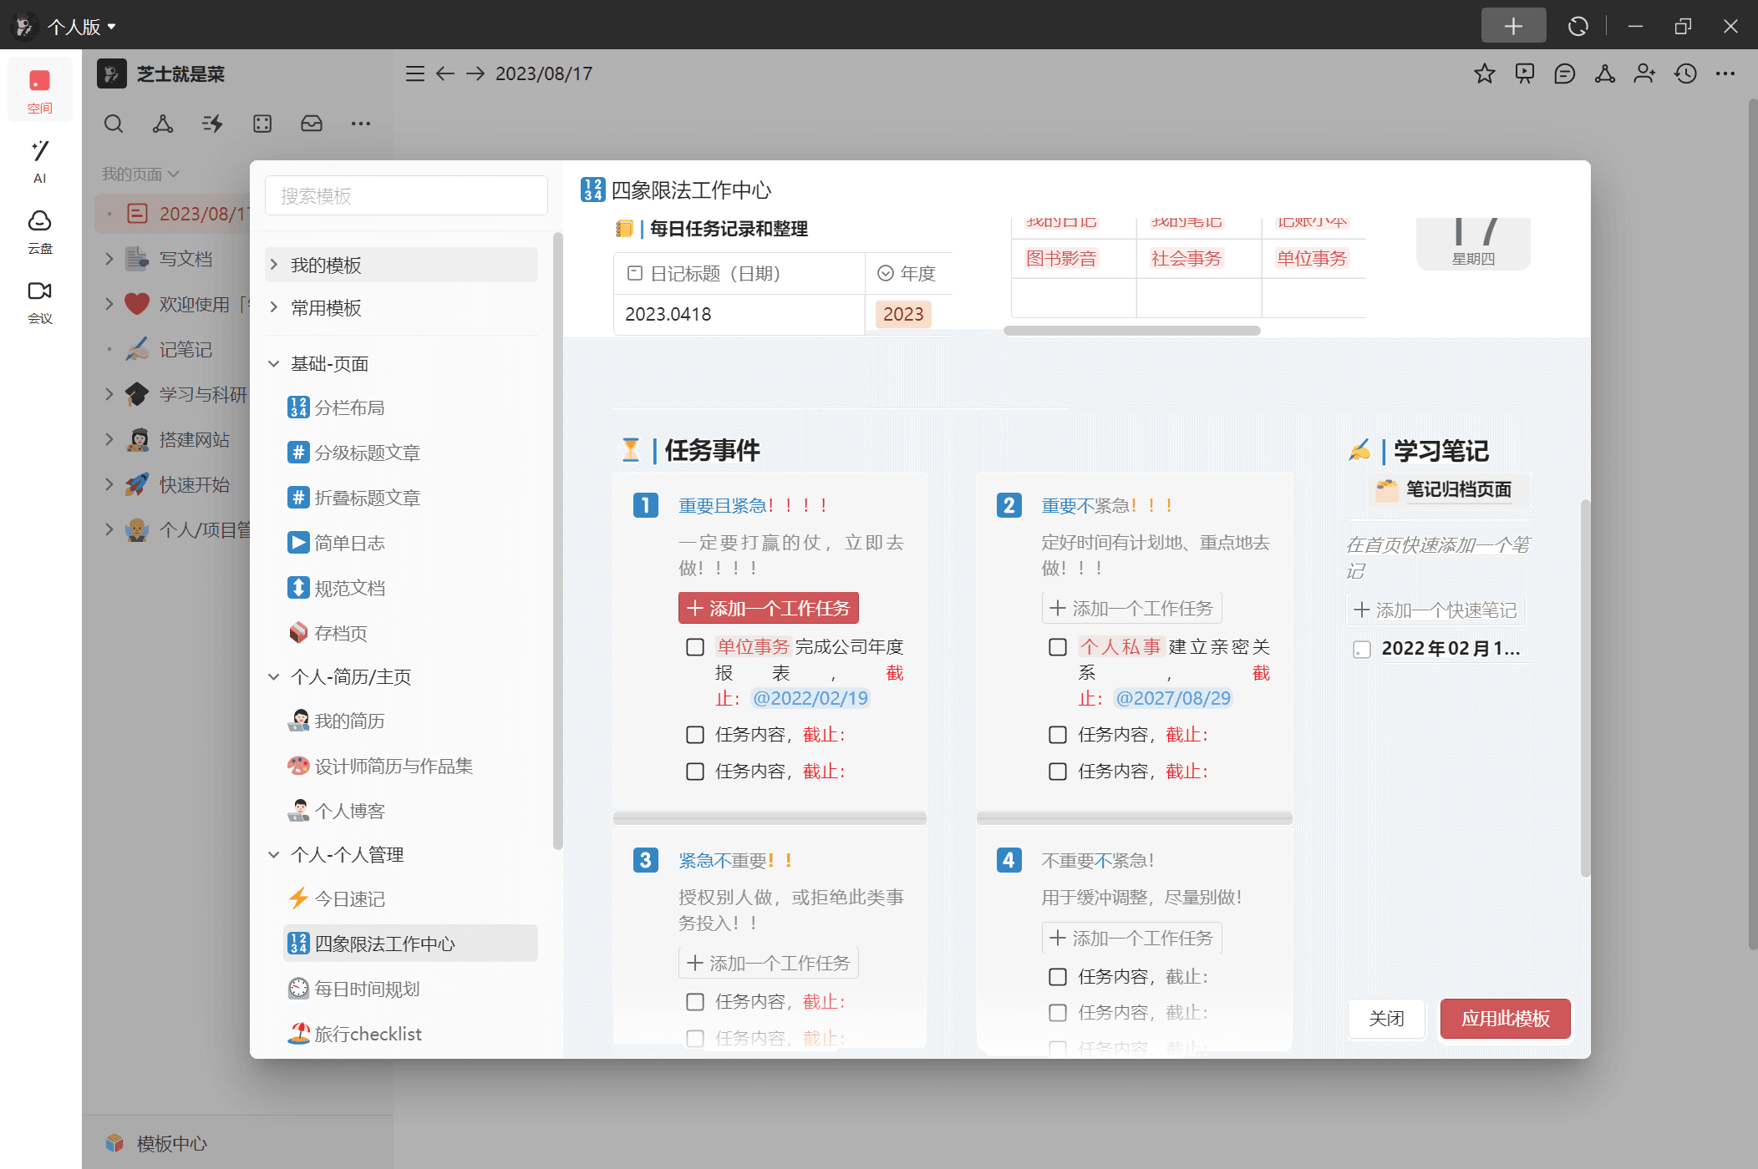Image resolution: width=1758 pixels, height=1169 pixels.
Task: Click the preview pane vertical scrollbar
Action: [x=1584, y=688]
